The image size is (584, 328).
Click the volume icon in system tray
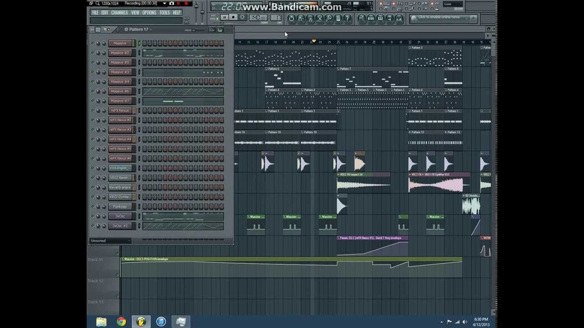pos(465,322)
